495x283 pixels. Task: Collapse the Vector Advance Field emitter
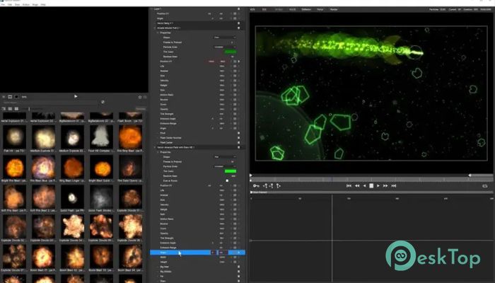coord(155,147)
